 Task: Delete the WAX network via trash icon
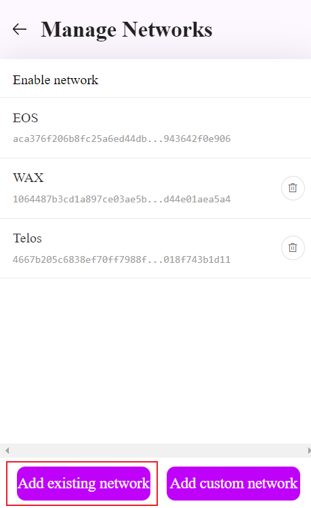point(293,188)
